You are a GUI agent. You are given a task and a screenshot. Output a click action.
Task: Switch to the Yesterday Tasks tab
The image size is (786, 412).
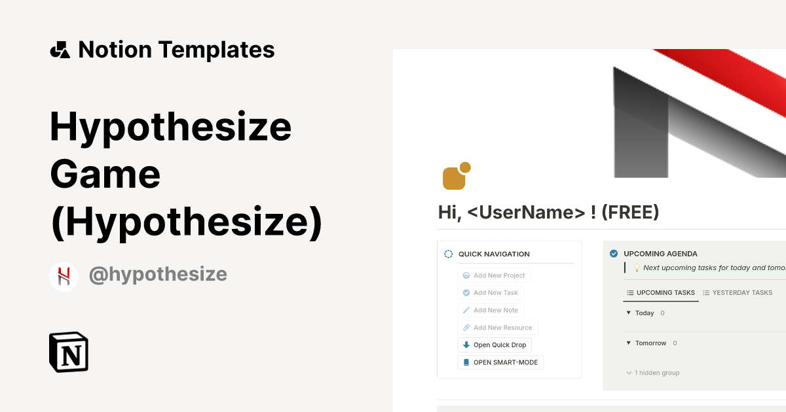(x=737, y=292)
